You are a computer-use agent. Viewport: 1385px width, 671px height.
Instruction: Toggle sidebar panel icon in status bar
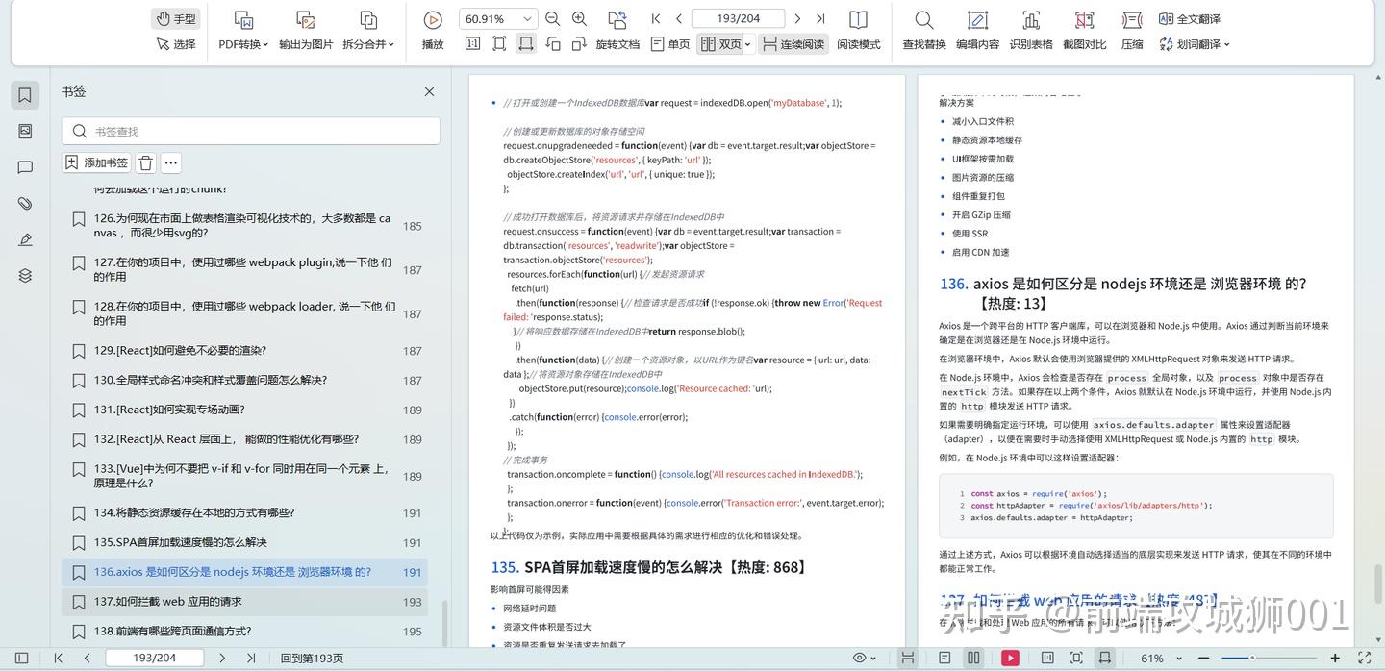[x=22, y=658]
